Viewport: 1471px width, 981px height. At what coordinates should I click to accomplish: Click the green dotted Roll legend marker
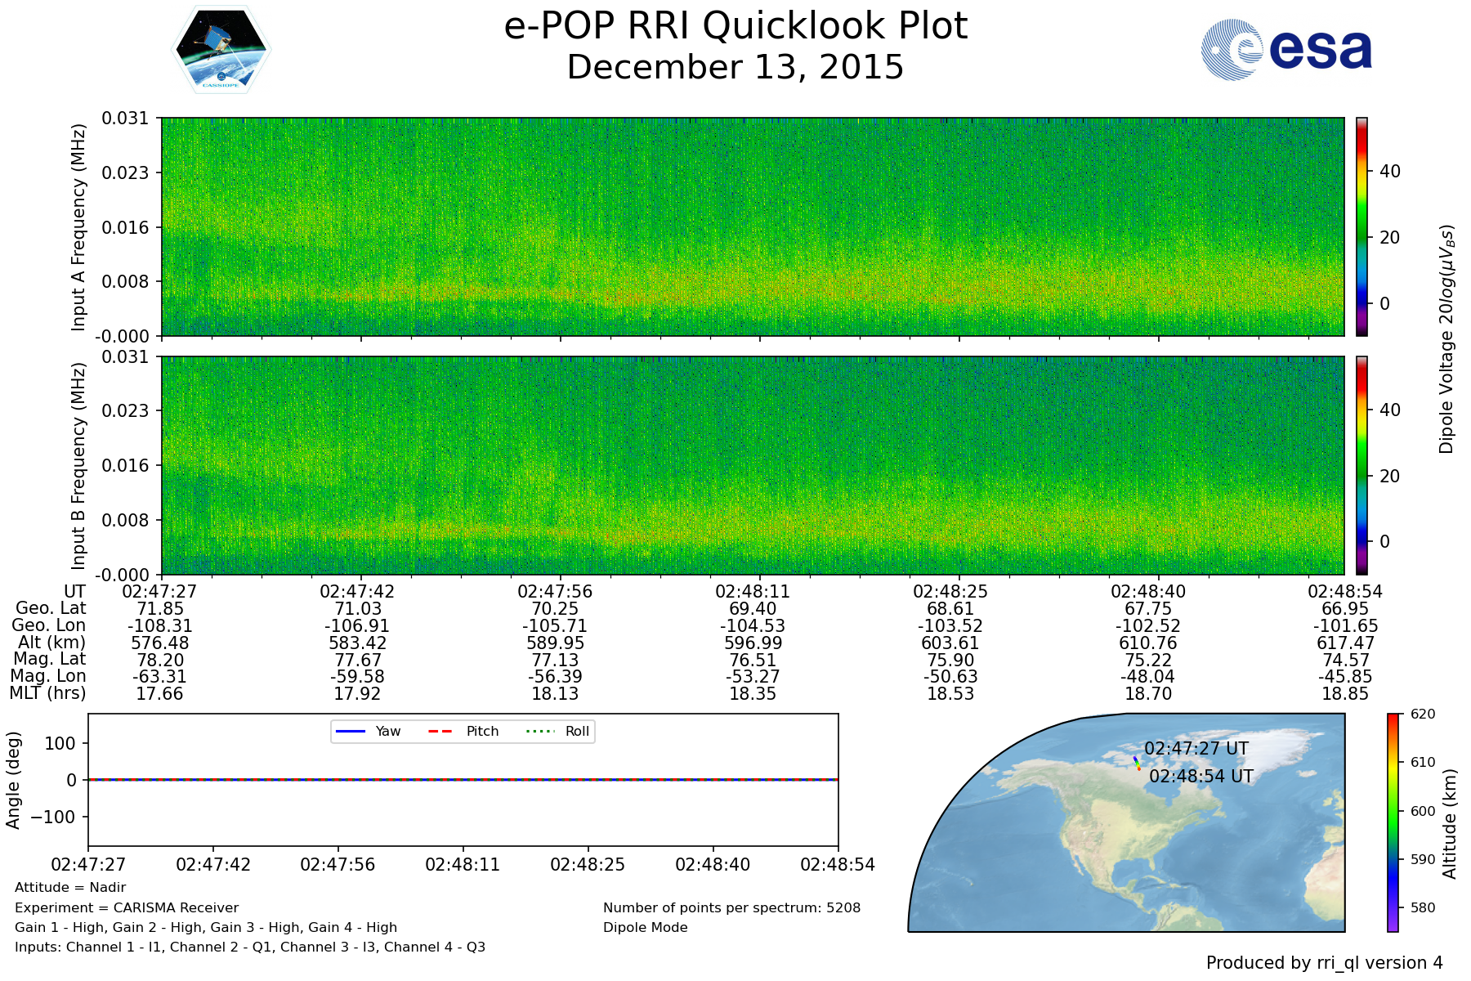click(x=539, y=731)
